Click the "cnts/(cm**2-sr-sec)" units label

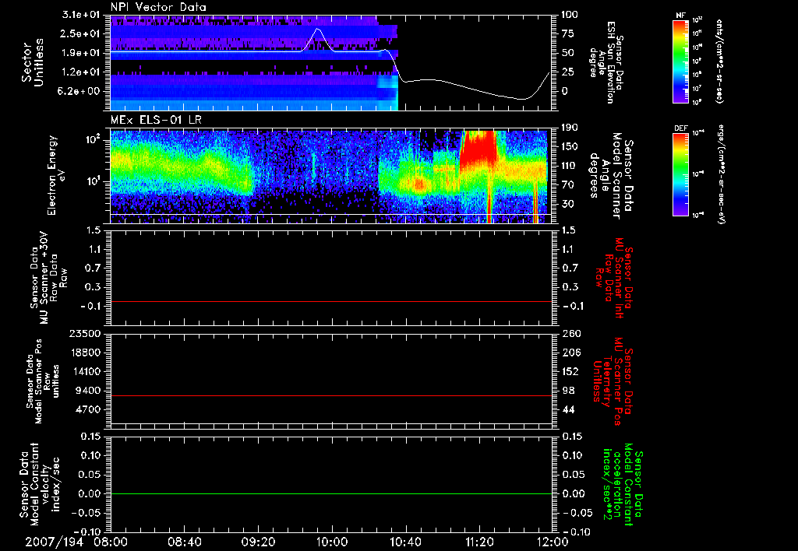coord(719,61)
